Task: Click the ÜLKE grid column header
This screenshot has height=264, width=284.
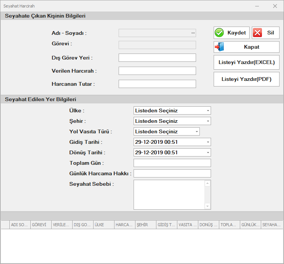Action: pos(104,225)
